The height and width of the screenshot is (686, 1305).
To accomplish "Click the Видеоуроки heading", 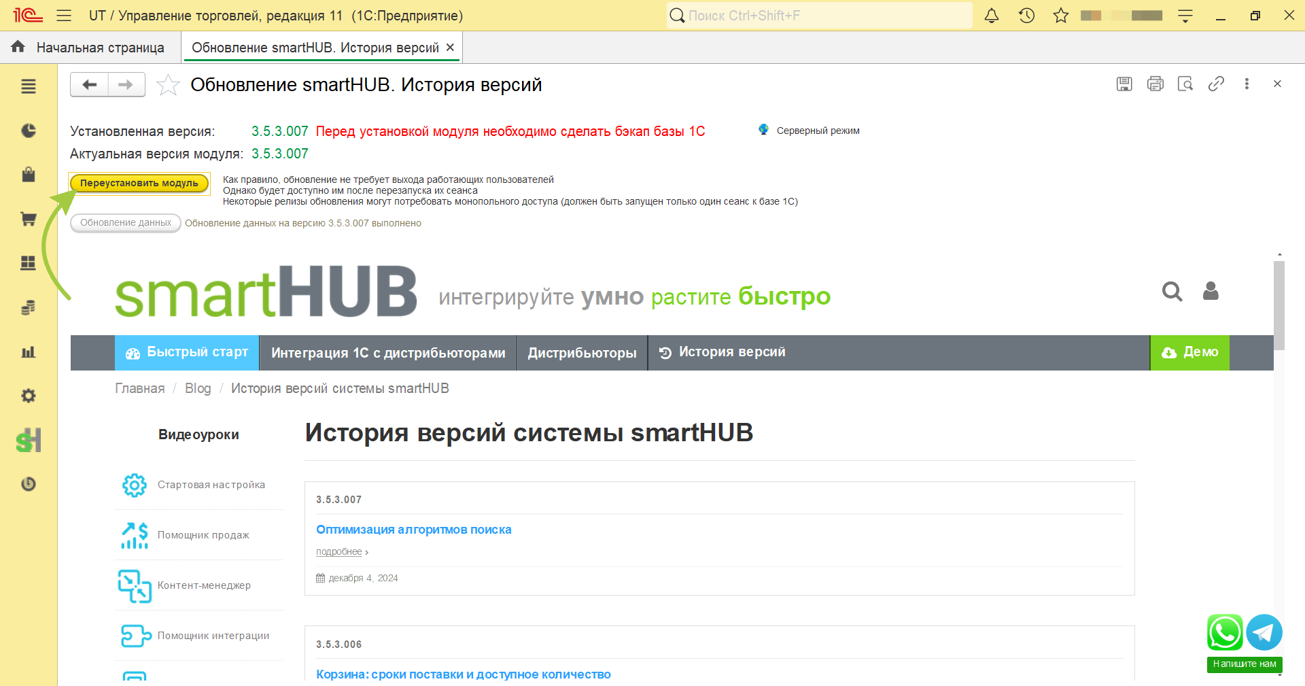I will coord(198,434).
